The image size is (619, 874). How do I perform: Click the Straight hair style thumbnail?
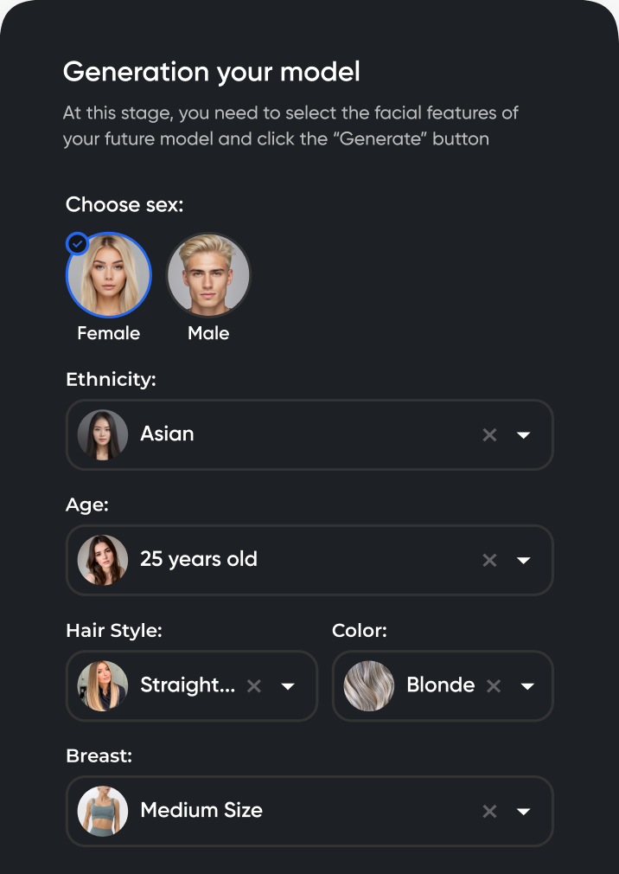click(103, 686)
